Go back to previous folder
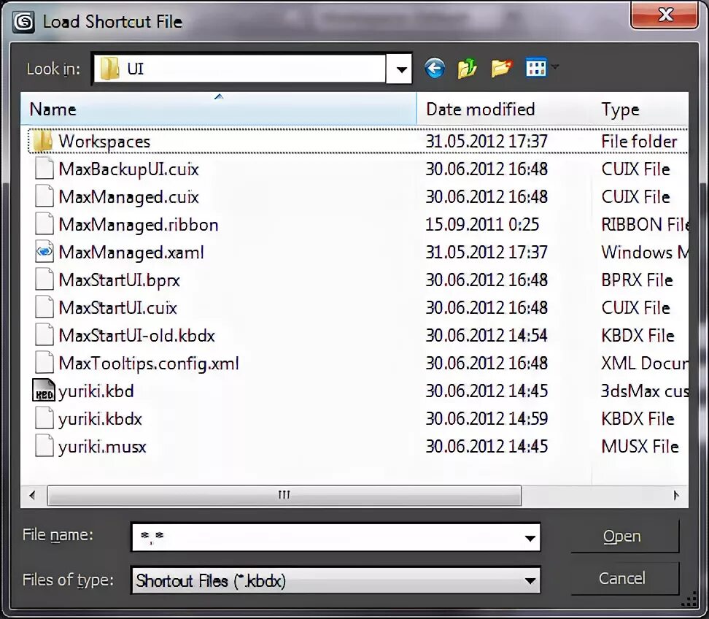Screen dimensions: 709x619 435,69
